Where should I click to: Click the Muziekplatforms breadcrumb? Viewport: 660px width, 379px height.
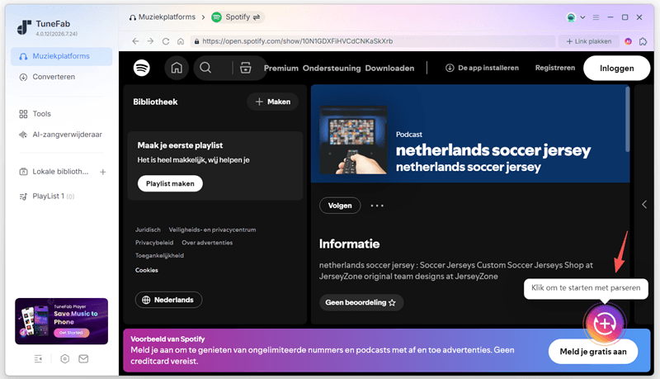[x=167, y=17]
